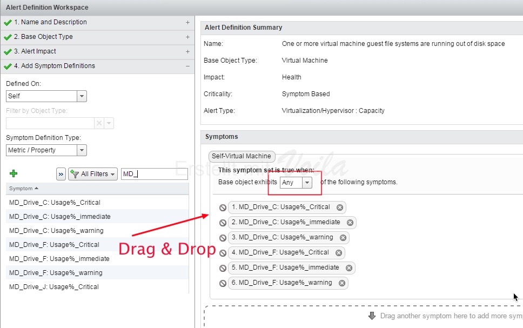Remove symbol 3 MD_Drive_C Usage%_warning
Image resolution: width=523 pixels, height=328 pixels.
tap(343, 238)
